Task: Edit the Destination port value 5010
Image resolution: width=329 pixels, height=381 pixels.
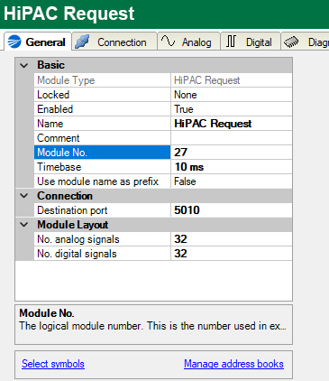Action: click(232, 210)
